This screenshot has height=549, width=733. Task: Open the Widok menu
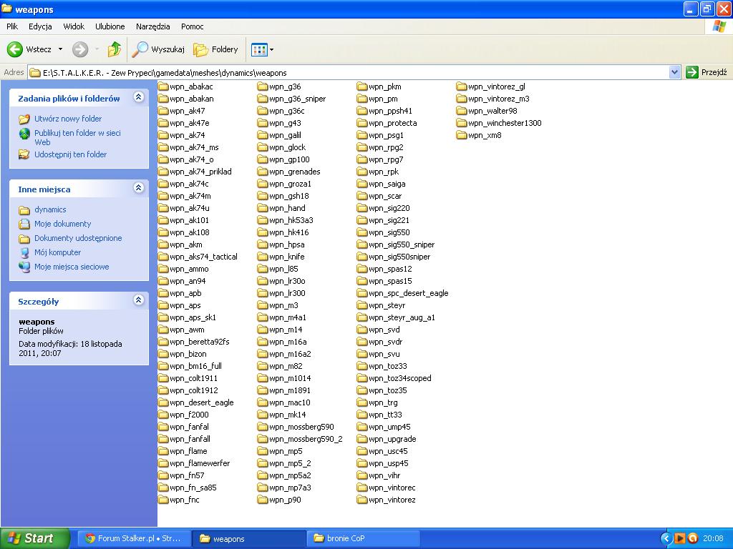[74, 26]
